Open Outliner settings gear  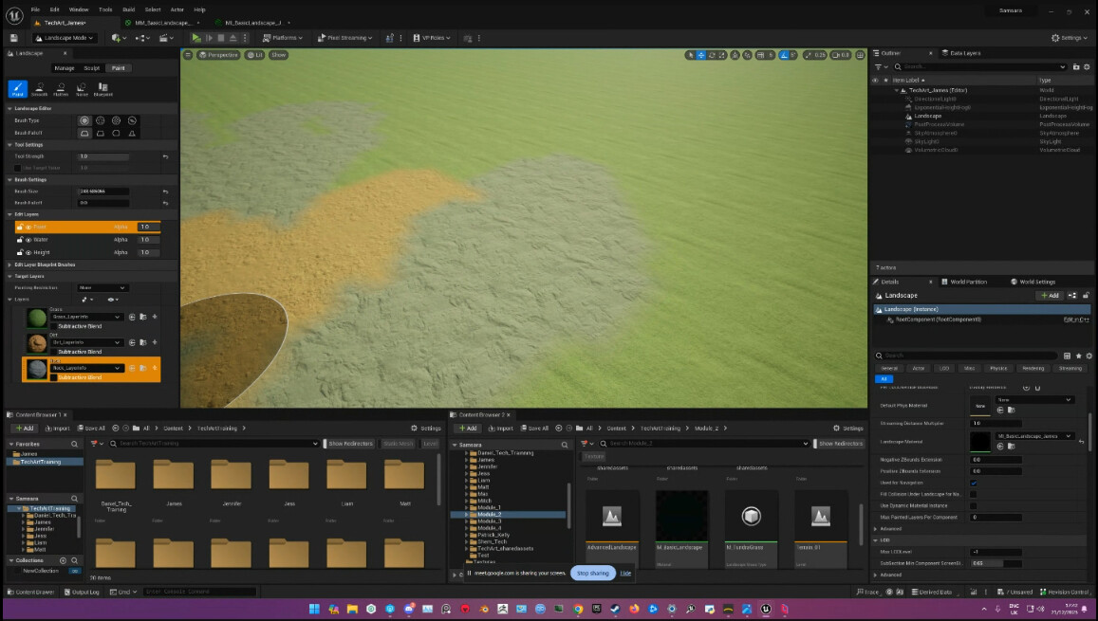(1087, 67)
